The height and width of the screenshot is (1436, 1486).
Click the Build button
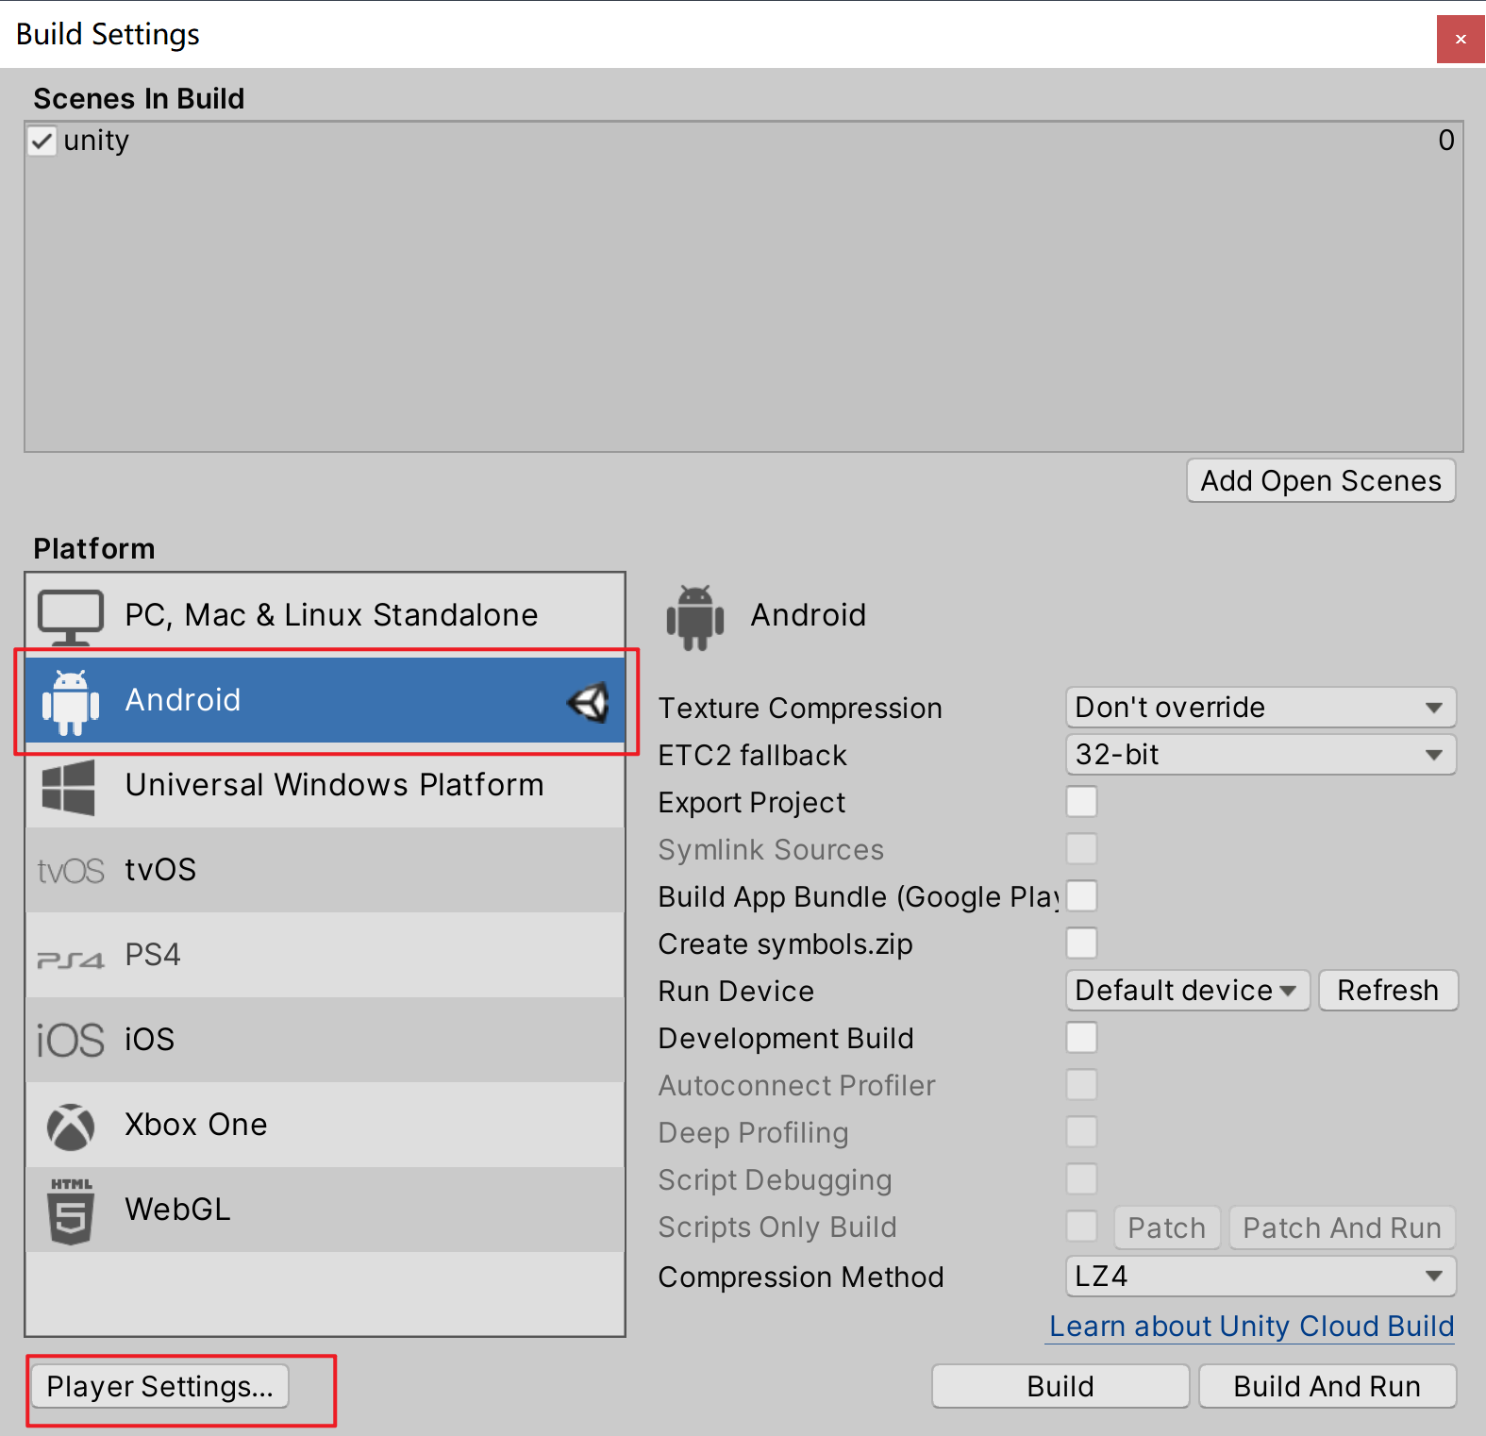[x=1060, y=1387]
